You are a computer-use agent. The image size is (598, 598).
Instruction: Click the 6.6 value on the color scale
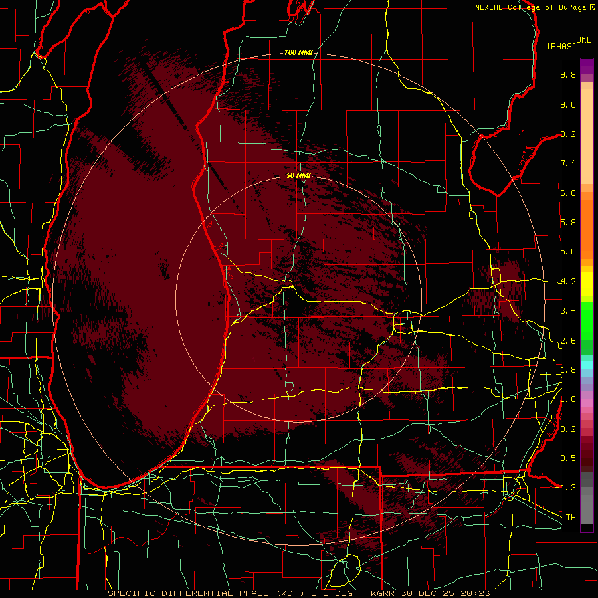568,193
